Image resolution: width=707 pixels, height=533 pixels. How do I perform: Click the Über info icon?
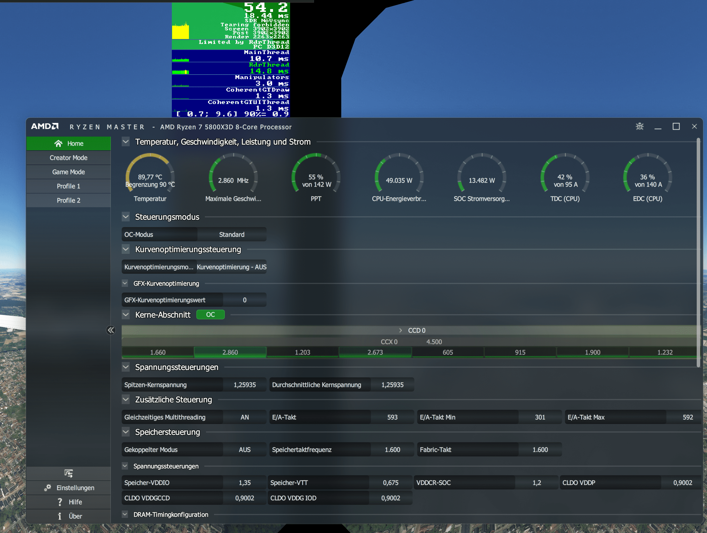(60, 516)
